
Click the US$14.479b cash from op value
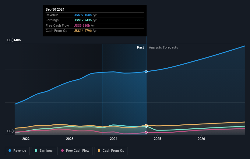(83, 31)
